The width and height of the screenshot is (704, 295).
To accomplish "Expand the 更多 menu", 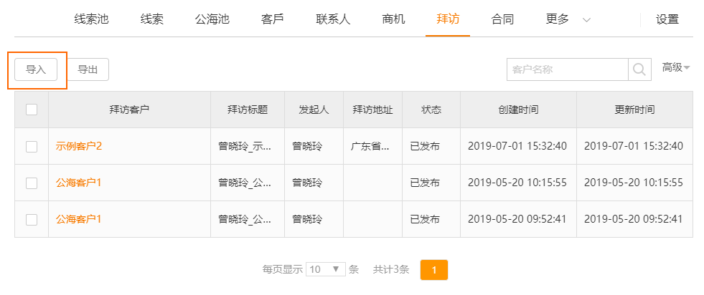I will 568,19.
